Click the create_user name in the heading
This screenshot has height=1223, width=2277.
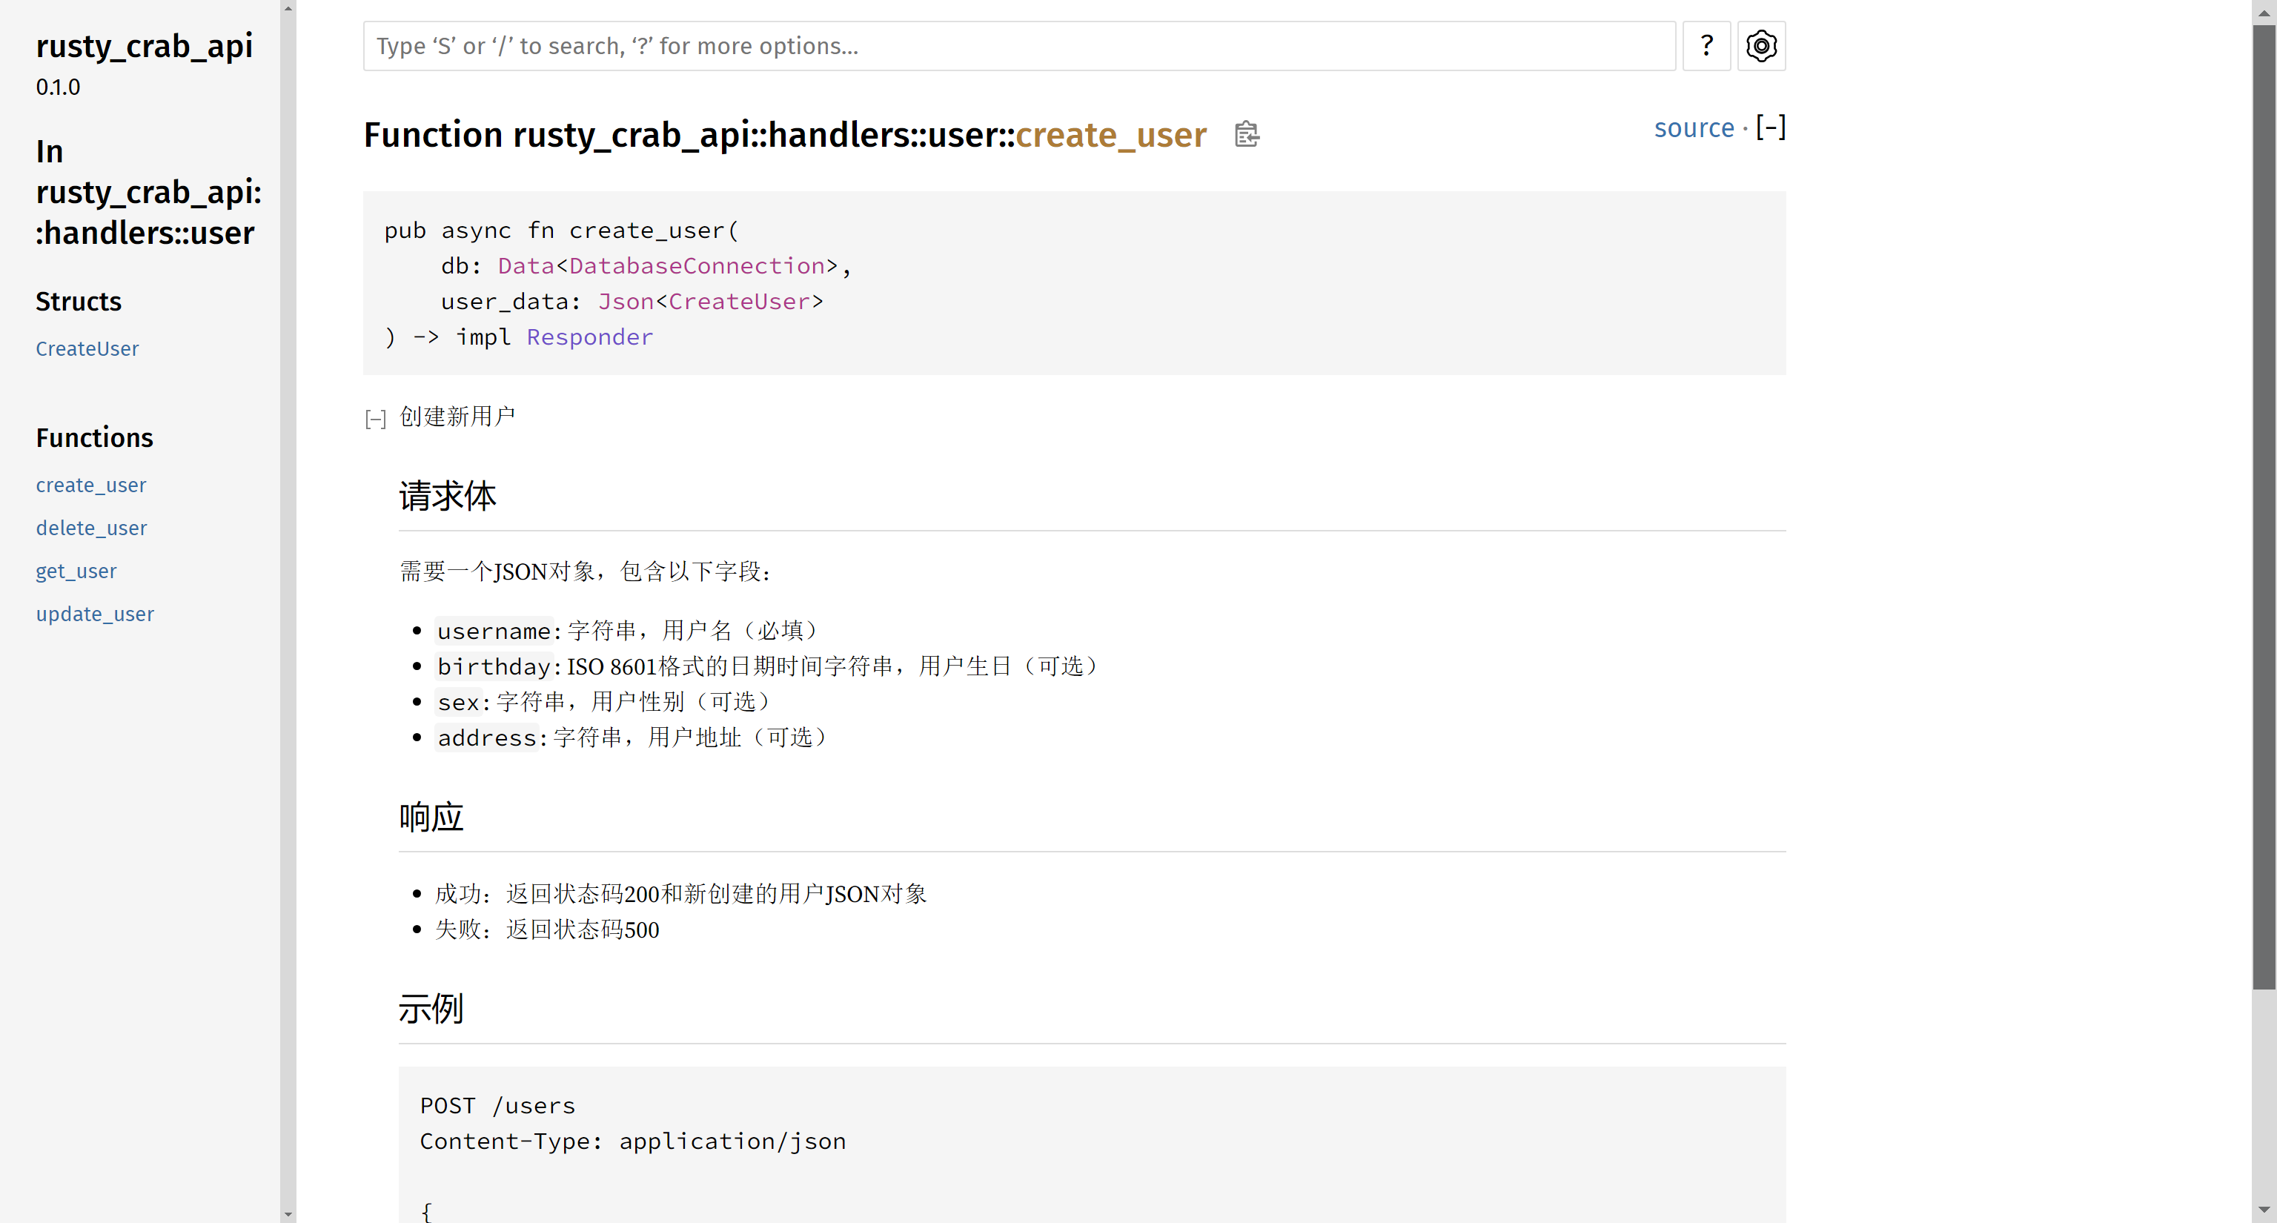click(x=1111, y=134)
